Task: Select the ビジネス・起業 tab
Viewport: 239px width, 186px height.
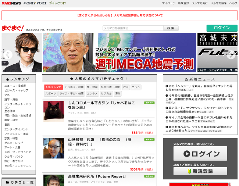Action: click(x=74, y=87)
